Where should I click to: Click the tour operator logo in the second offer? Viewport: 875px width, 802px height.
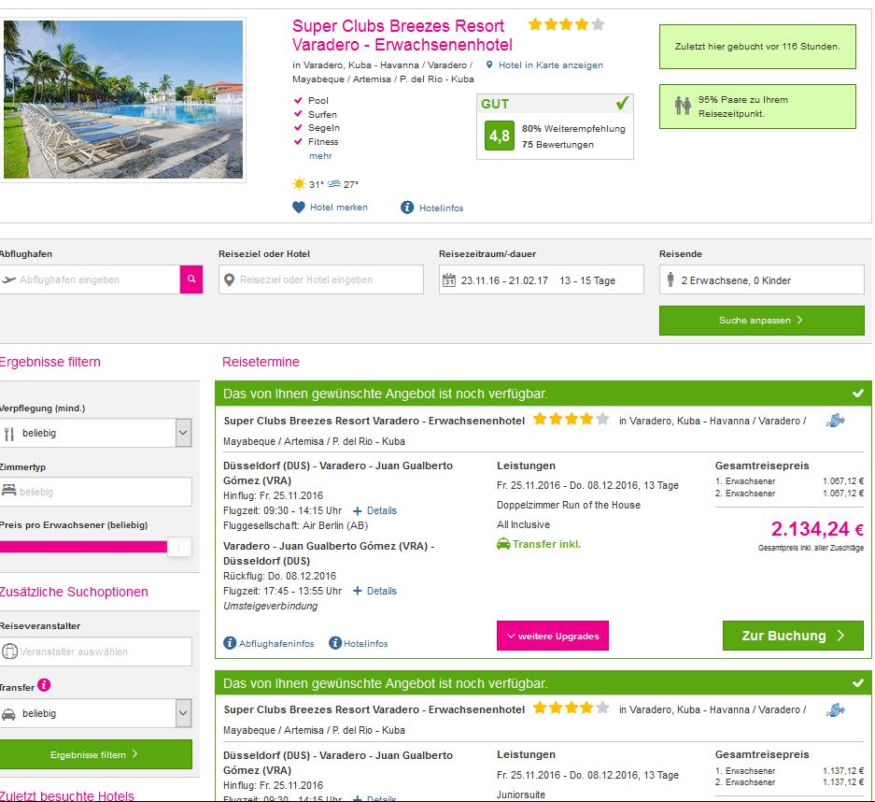pyautogui.click(x=836, y=709)
